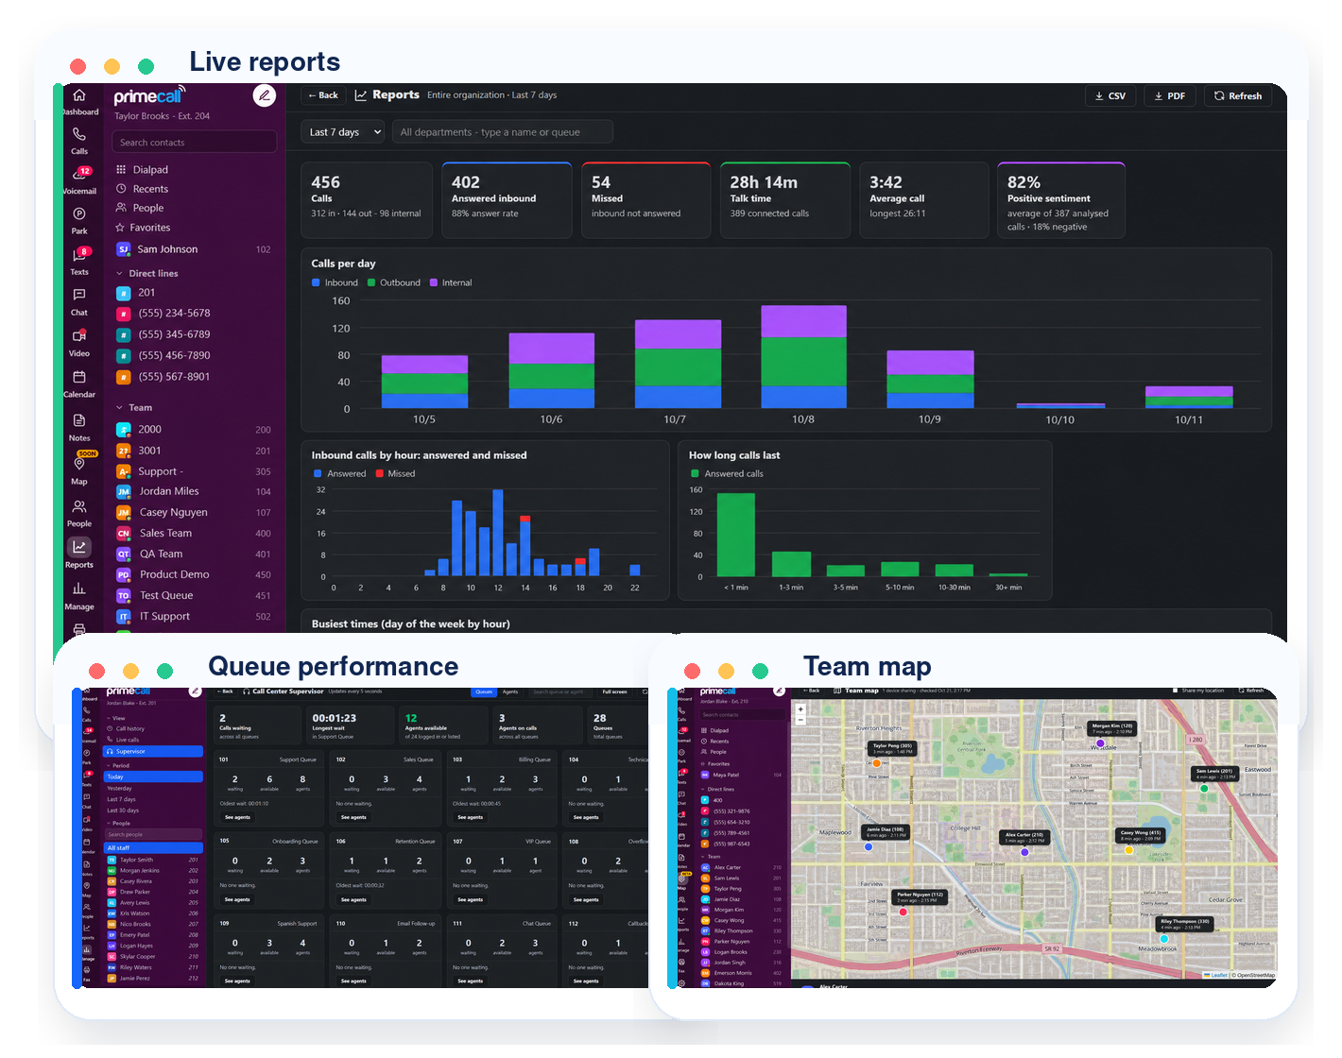Image resolution: width=1342 pixels, height=1058 pixels.
Task: Switch to the Agents view in Queue performance
Action: tap(510, 691)
